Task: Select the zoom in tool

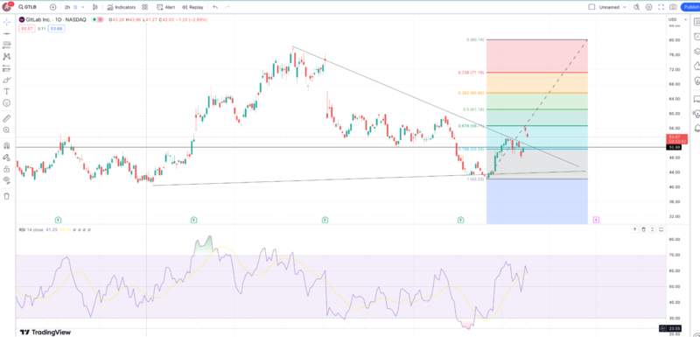Action: [x=7, y=130]
